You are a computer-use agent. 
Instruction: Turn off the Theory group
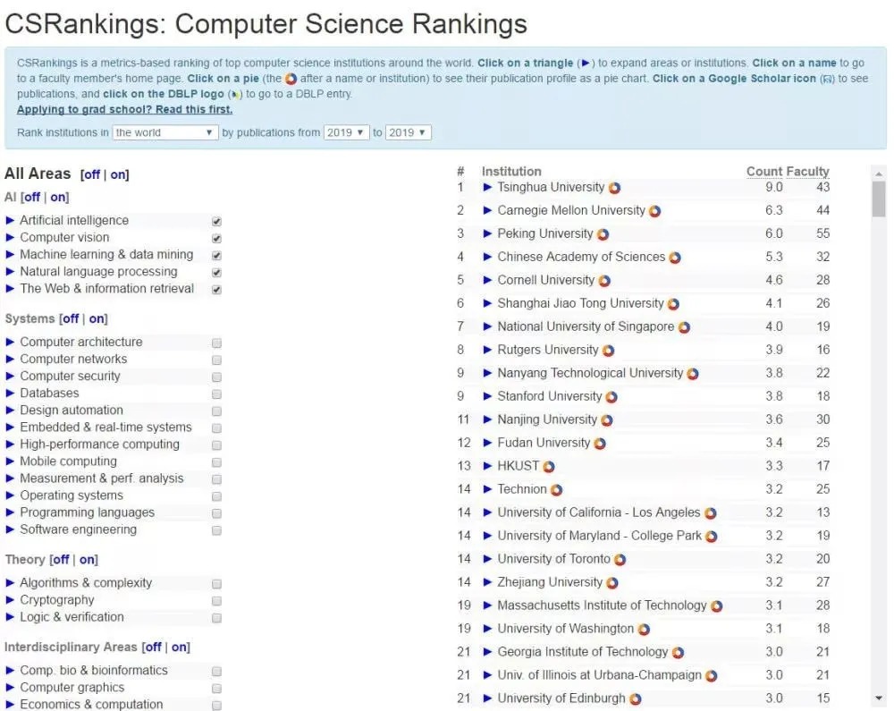(61, 560)
